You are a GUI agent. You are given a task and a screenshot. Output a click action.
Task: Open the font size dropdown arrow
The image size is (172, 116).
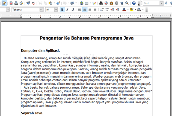pos(56,9)
